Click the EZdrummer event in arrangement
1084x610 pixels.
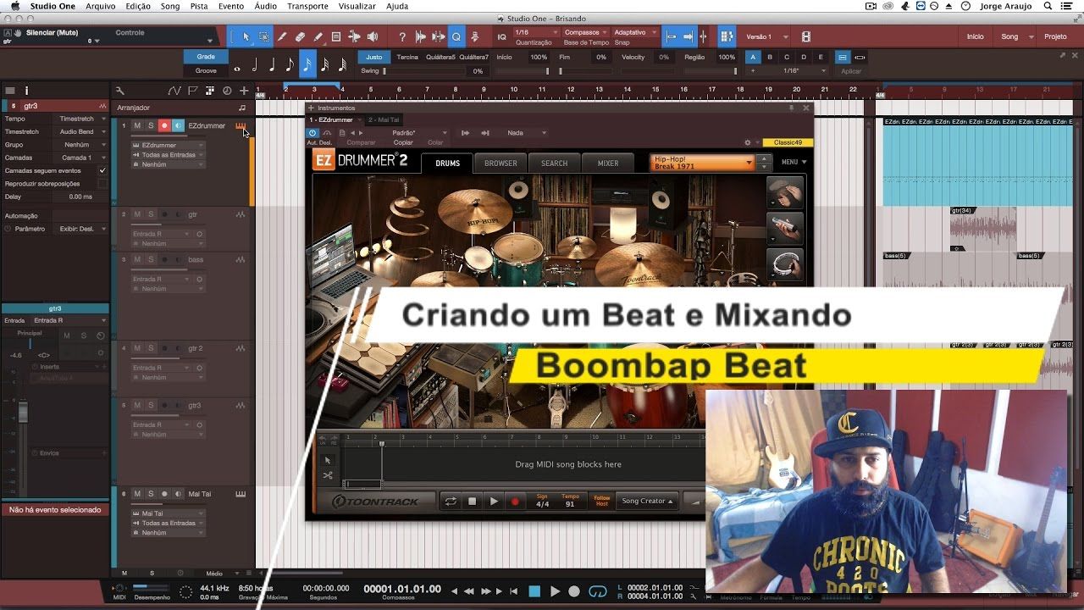[x=977, y=162]
